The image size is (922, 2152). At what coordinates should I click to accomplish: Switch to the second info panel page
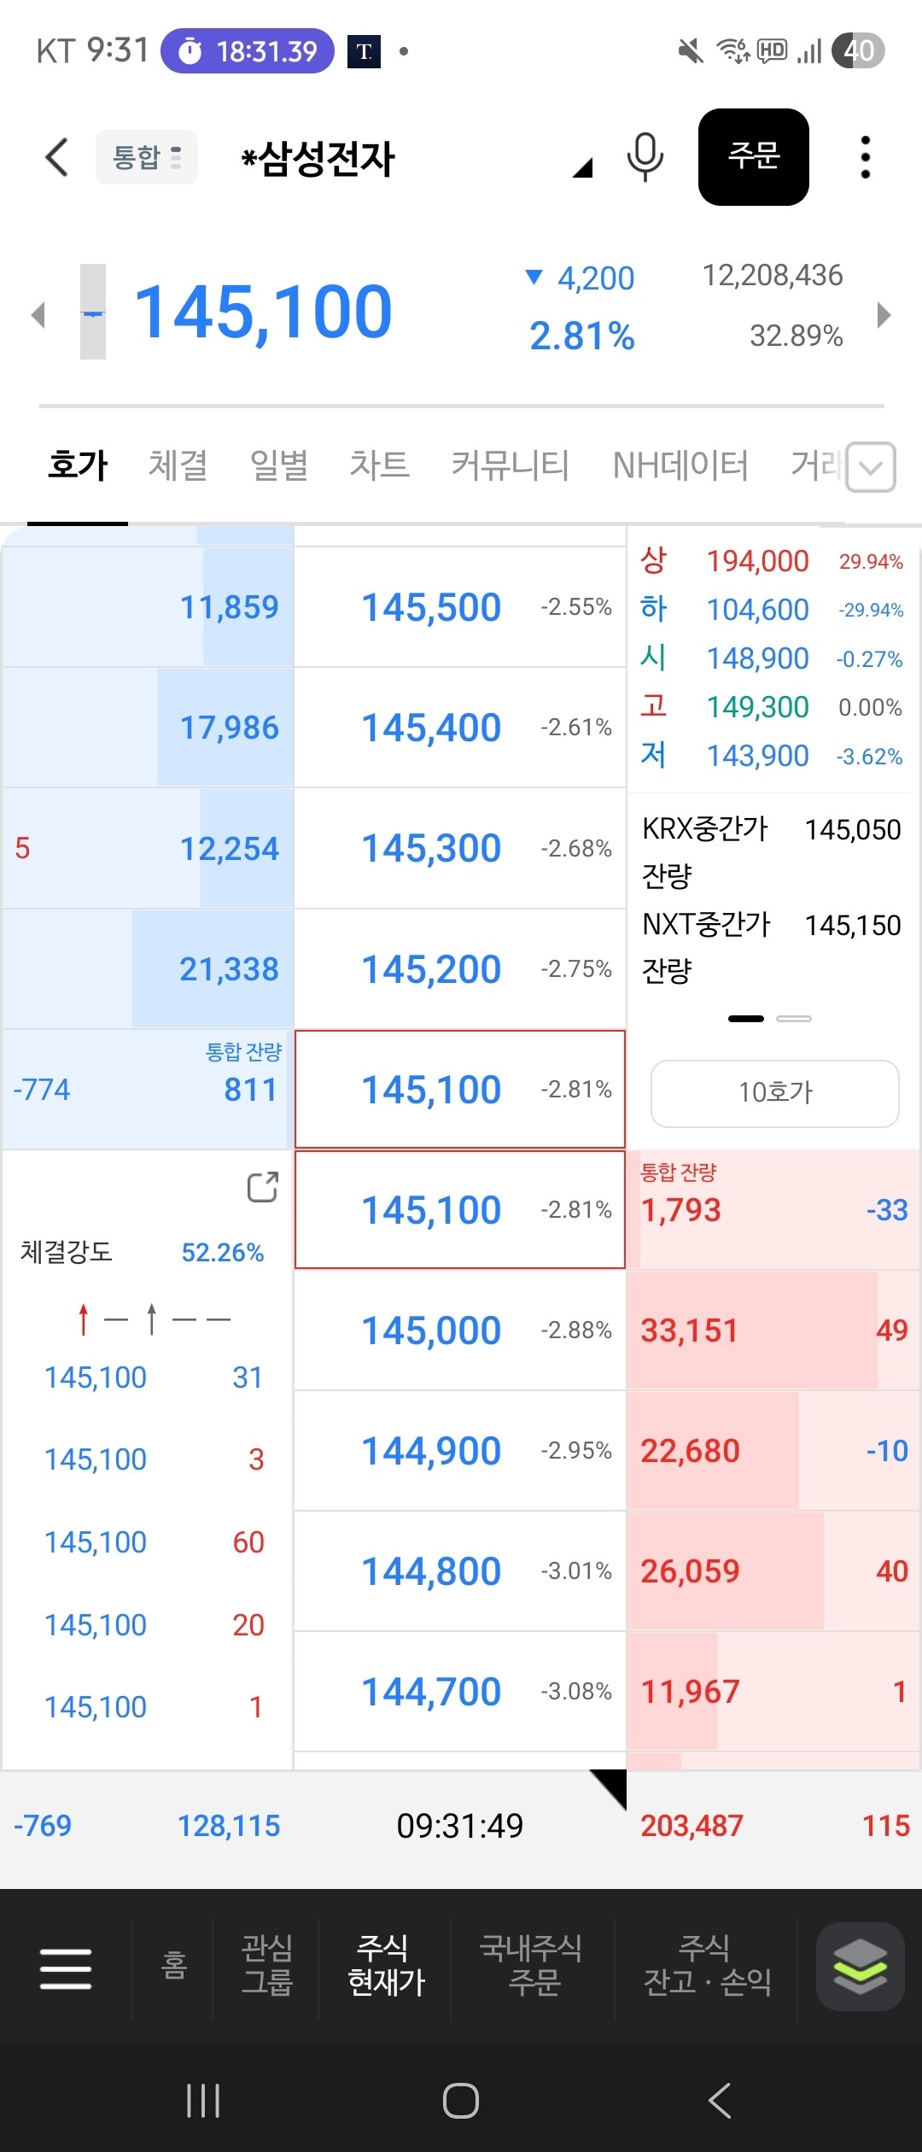coord(794,1019)
